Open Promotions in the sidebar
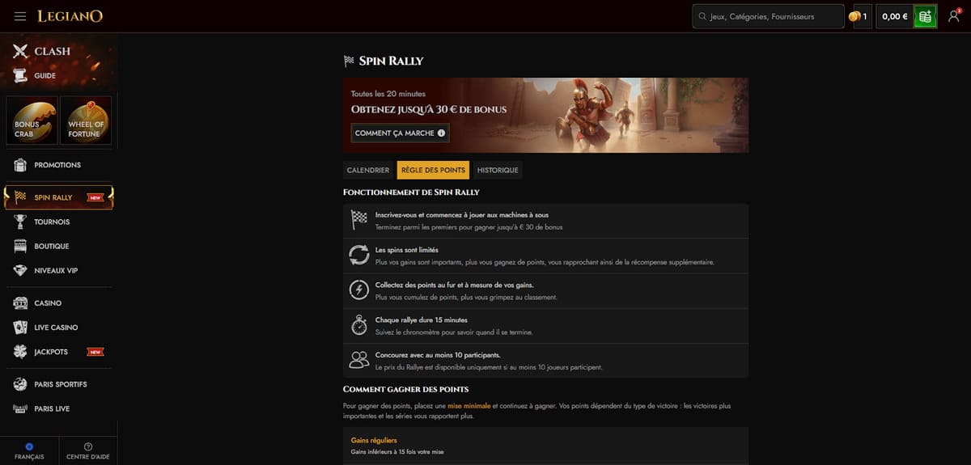The height and width of the screenshot is (465, 971). click(57, 165)
